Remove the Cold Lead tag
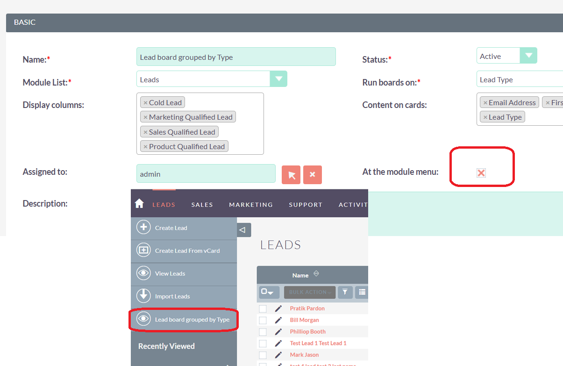Viewport: 563px width, 366px height. (145, 103)
